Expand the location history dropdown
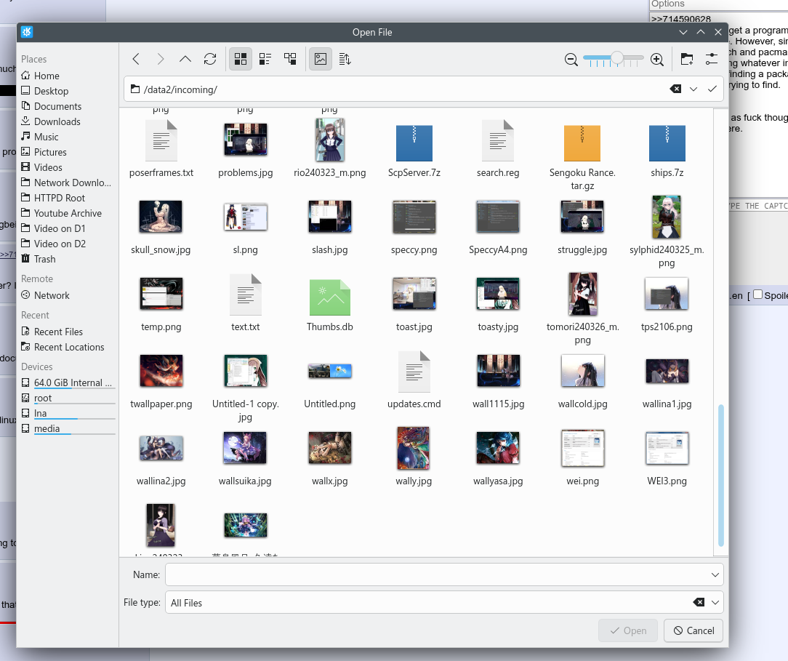 tap(693, 89)
